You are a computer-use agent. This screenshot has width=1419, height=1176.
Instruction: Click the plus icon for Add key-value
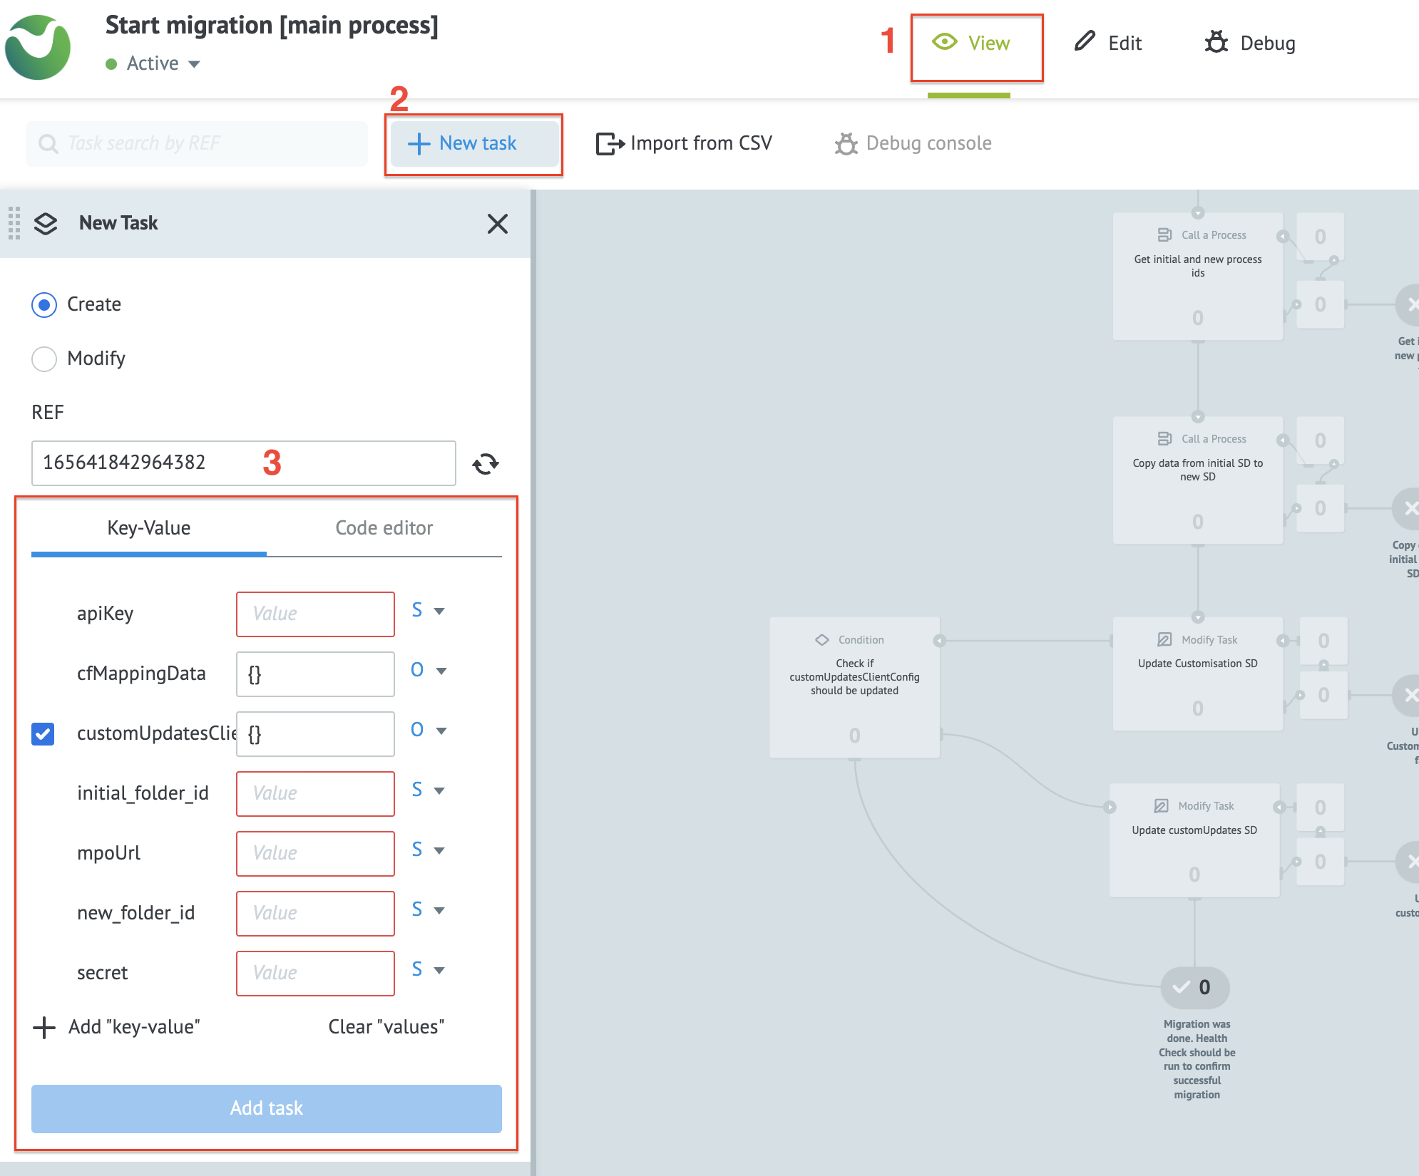click(x=44, y=1027)
